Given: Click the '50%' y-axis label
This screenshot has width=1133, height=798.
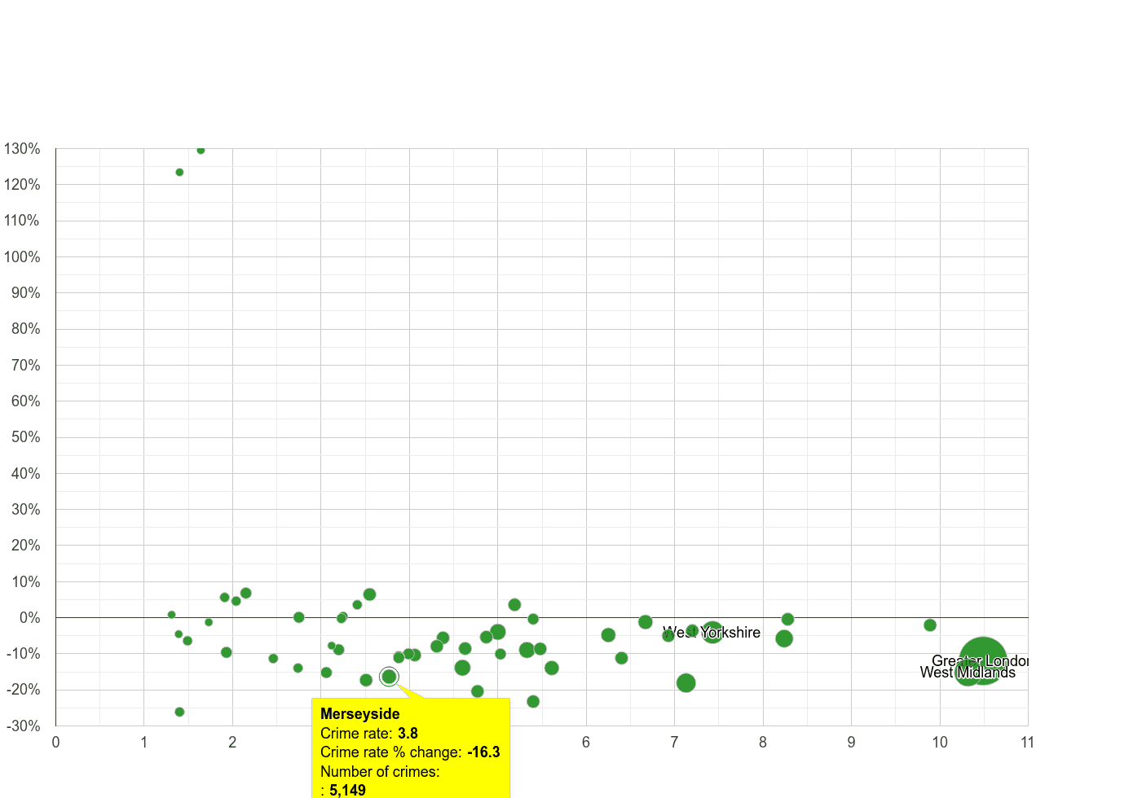Looking at the screenshot, I should [25, 437].
